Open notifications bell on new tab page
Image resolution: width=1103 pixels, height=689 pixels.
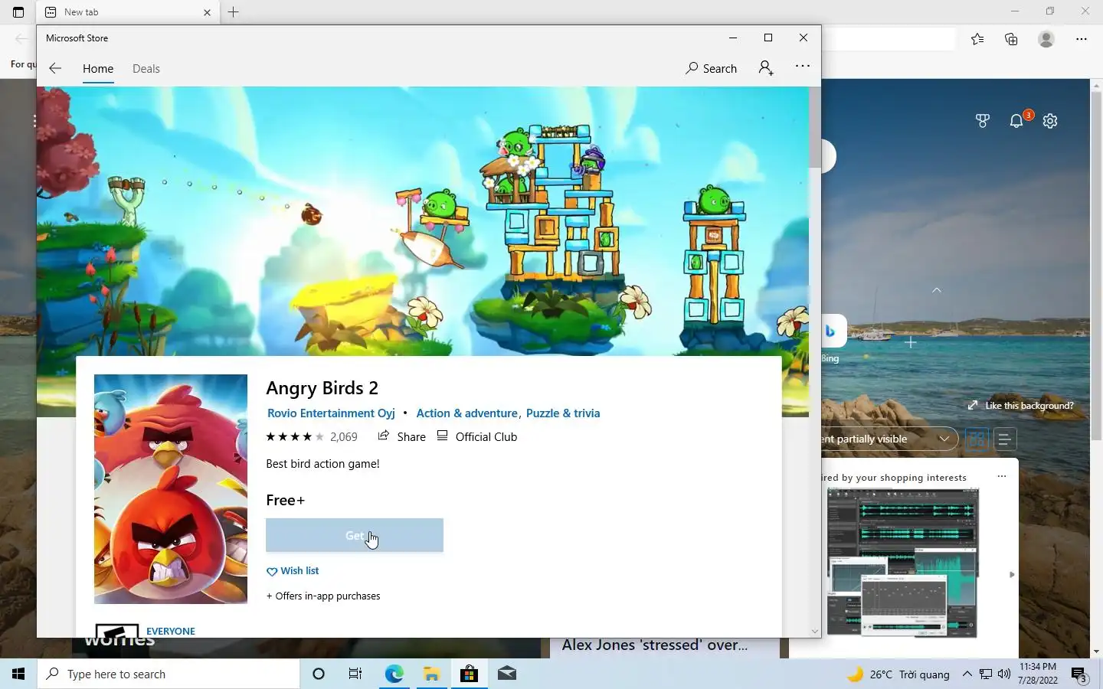(x=1016, y=121)
